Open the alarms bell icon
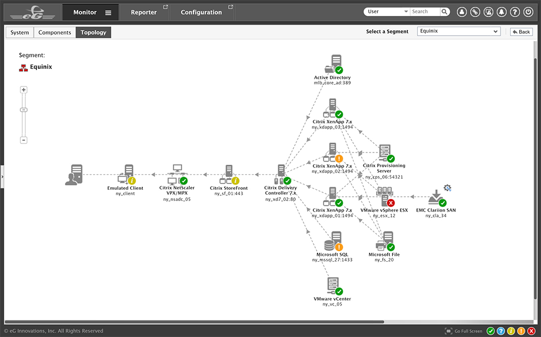 (x=502, y=12)
